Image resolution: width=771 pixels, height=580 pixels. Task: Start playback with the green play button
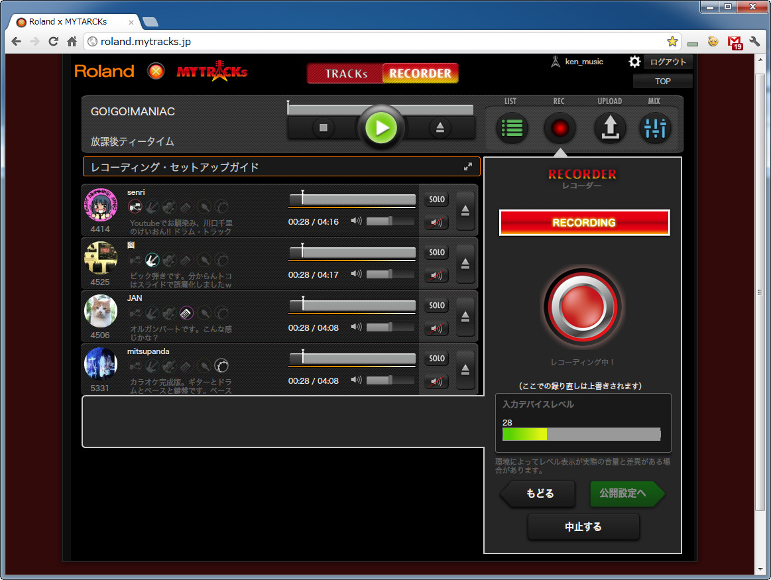(381, 128)
